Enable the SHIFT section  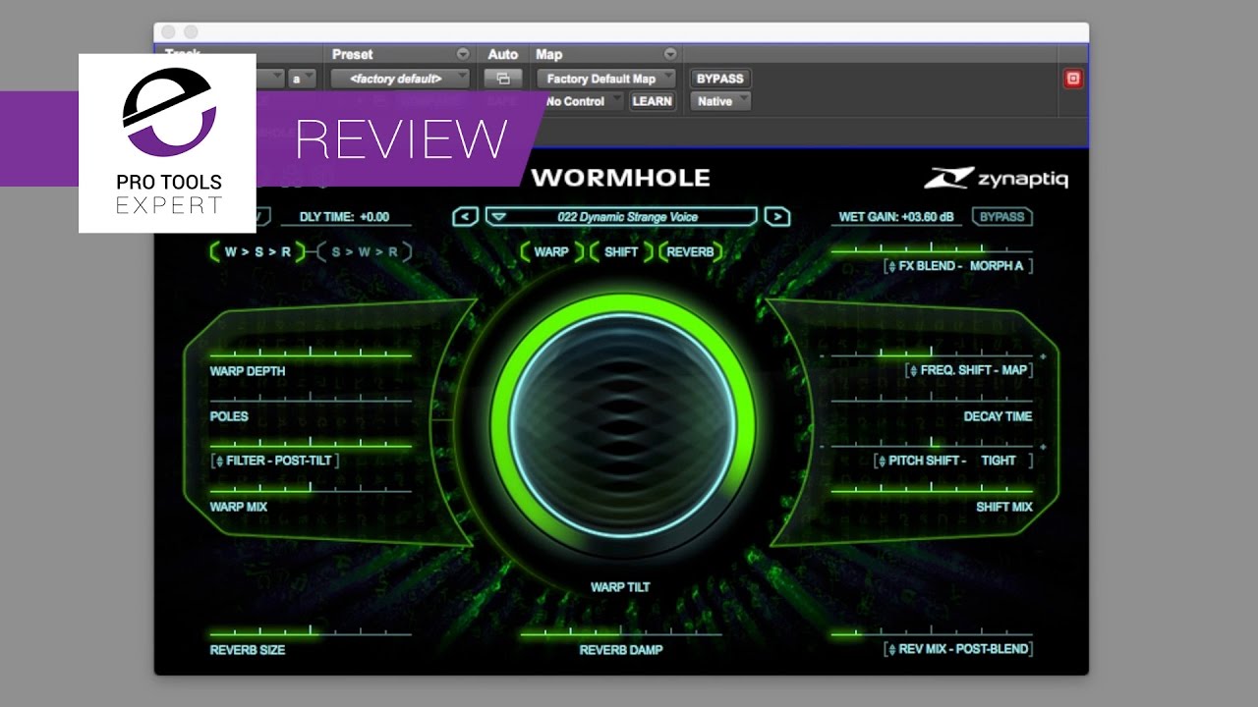621,251
